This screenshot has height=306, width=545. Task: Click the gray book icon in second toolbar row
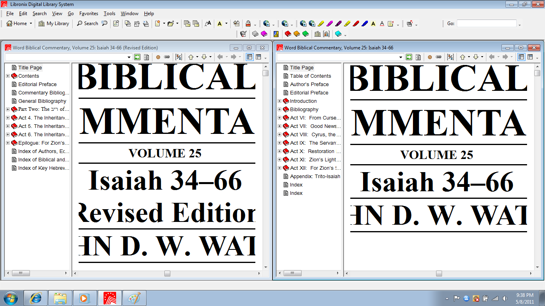[x=255, y=34]
